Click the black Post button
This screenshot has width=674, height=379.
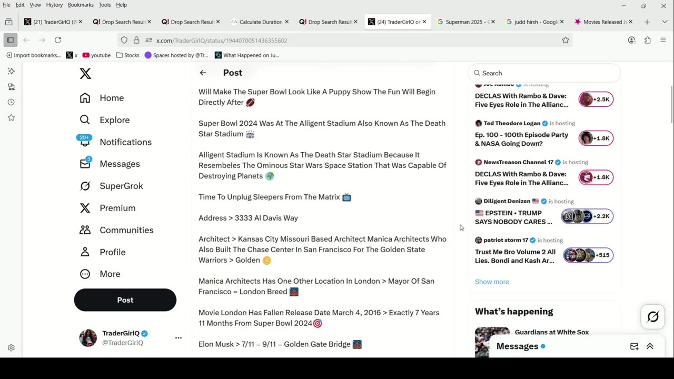(x=125, y=300)
